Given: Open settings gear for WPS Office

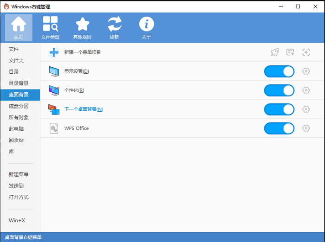Looking at the screenshot, I should pyautogui.click(x=306, y=128).
